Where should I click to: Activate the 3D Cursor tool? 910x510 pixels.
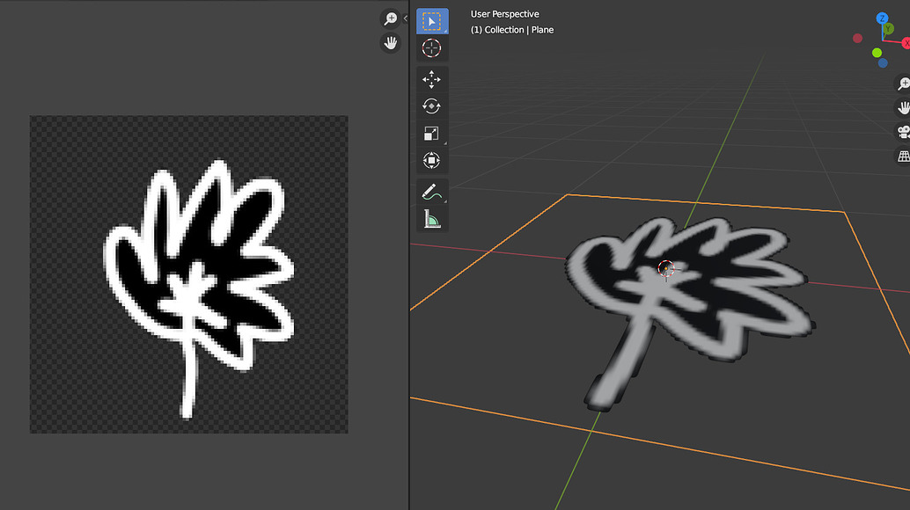point(431,48)
